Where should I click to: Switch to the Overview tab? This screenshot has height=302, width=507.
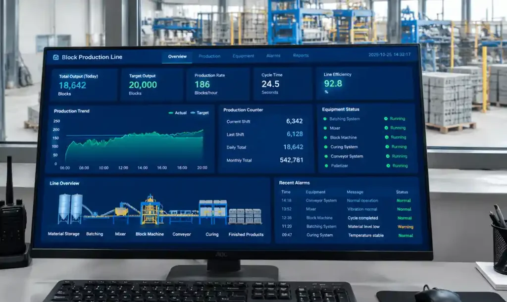click(177, 56)
